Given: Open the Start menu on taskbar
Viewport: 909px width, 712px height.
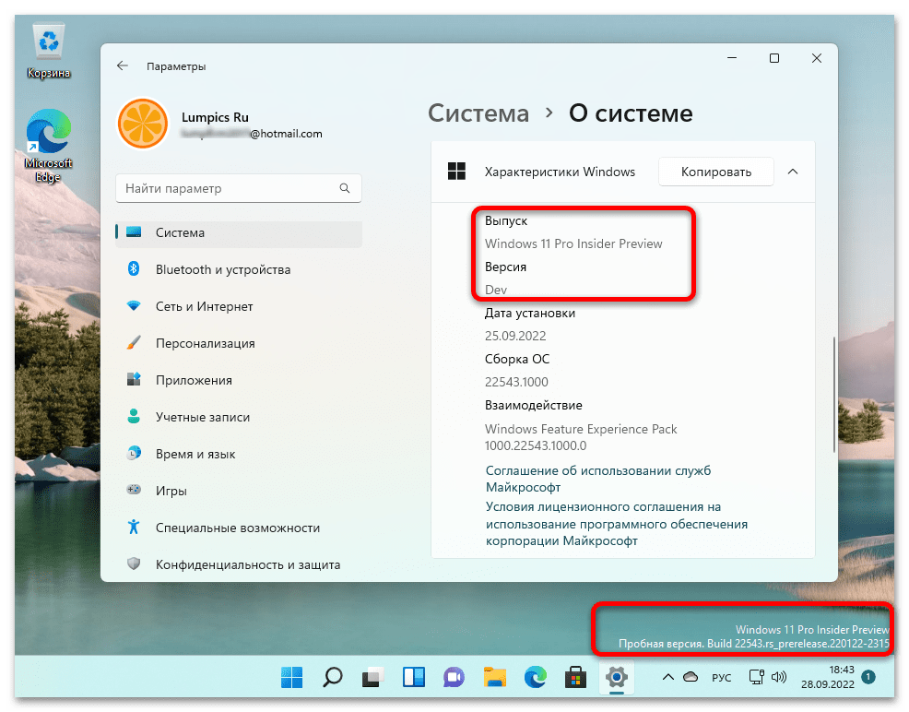Looking at the screenshot, I should [x=291, y=677].
